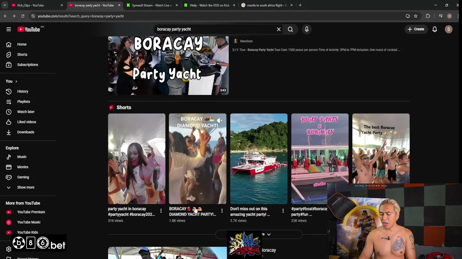Reload the YouTube page
This screenshot has height=259, width=462.
pyautogui.click(x=22, y=16)
